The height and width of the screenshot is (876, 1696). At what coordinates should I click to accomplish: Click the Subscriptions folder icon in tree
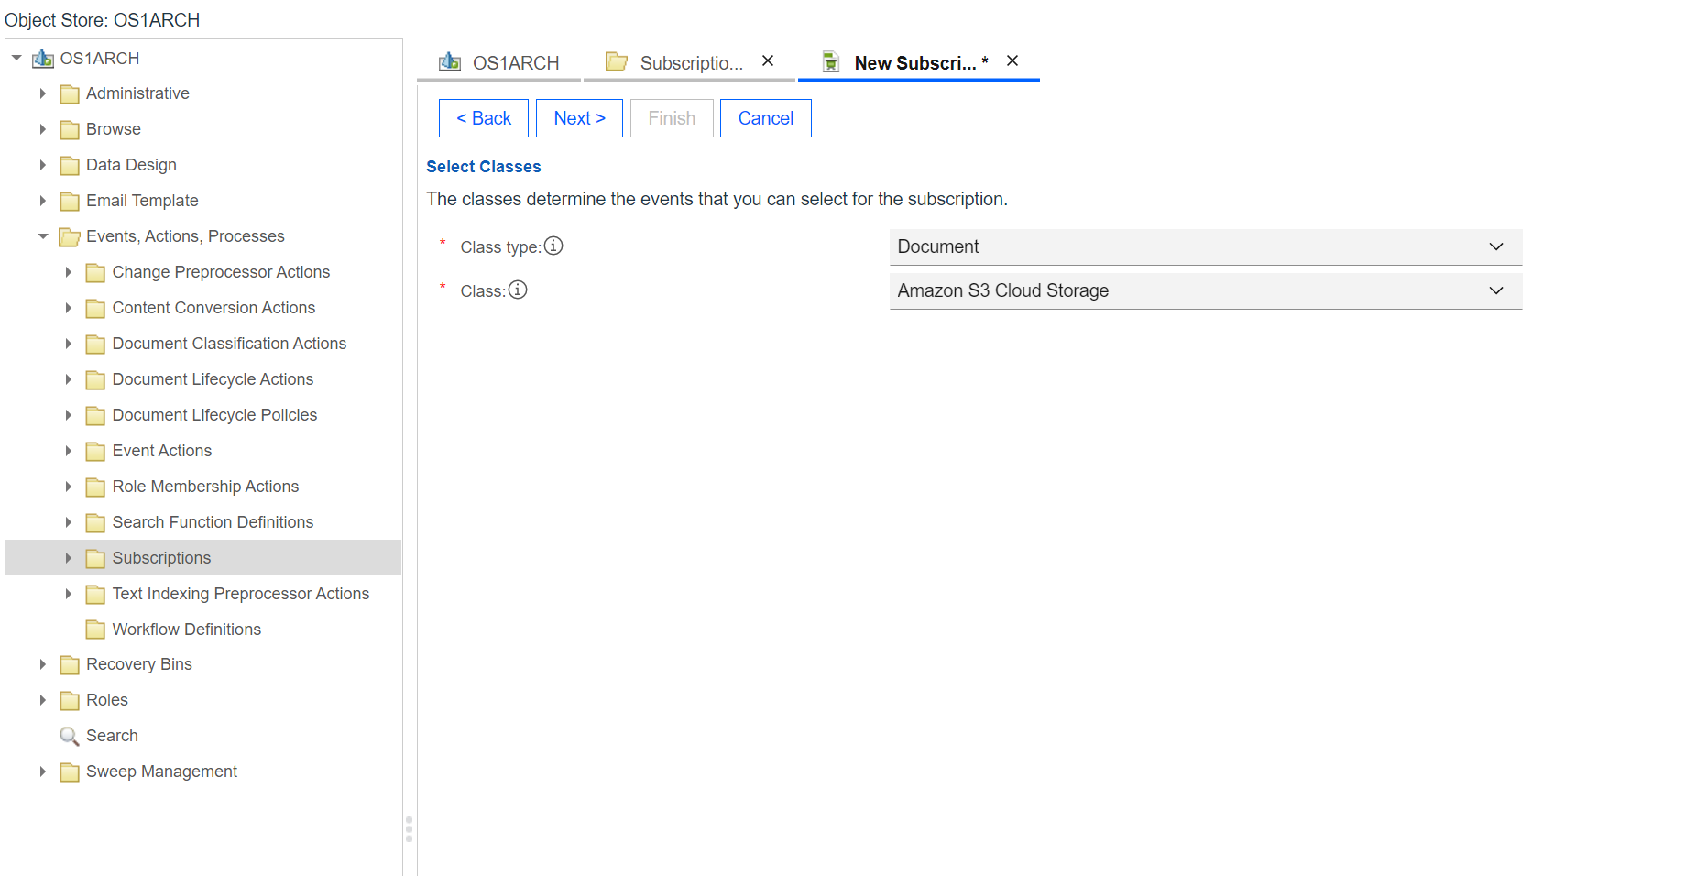[95, 558]
